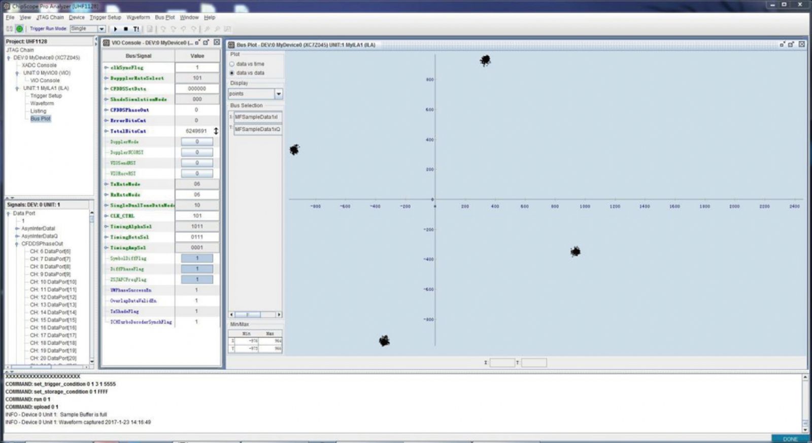
Task: Click CLK_CTRL value field 101
Action: coord(197,216)
